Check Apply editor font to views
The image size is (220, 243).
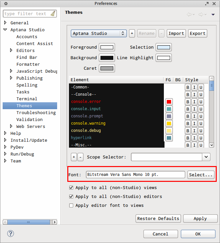(x=71, y=206)
